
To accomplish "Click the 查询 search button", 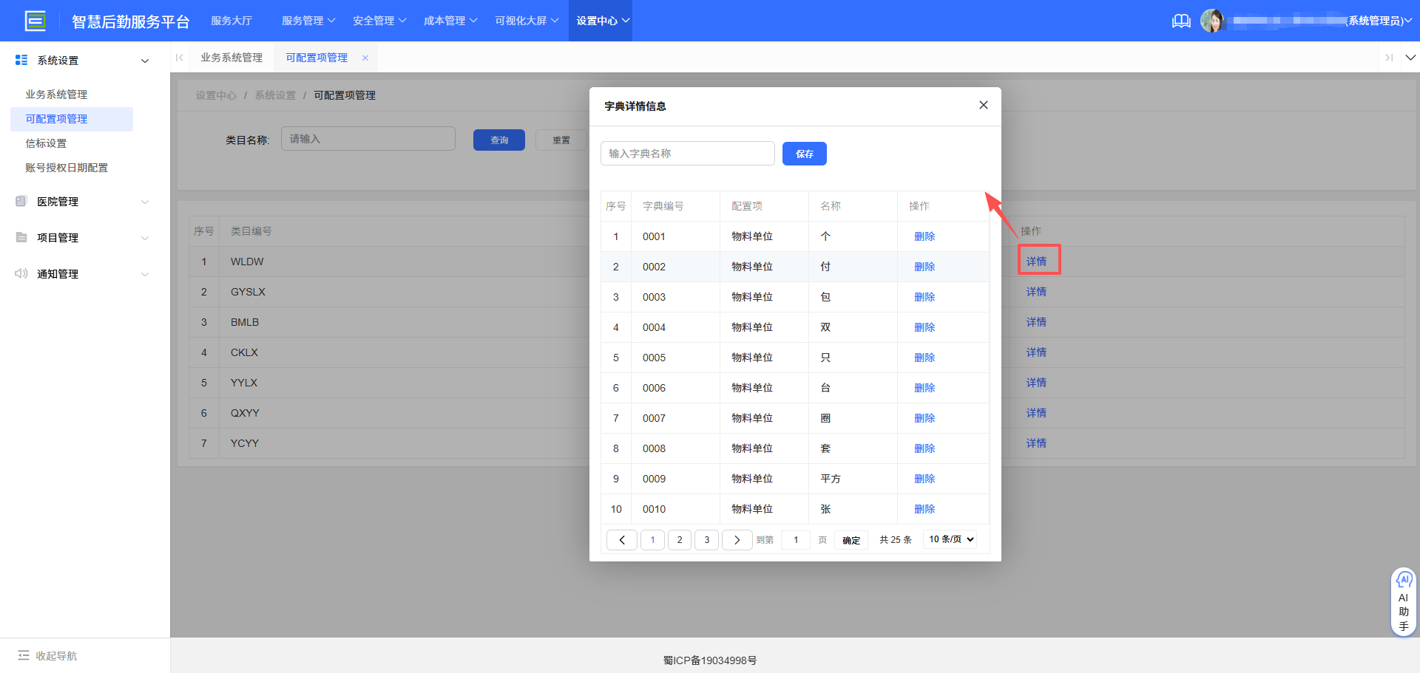I will click(498, 140).
